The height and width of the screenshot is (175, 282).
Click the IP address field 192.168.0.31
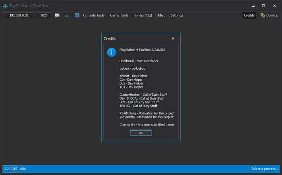click(x=19, y=15)
